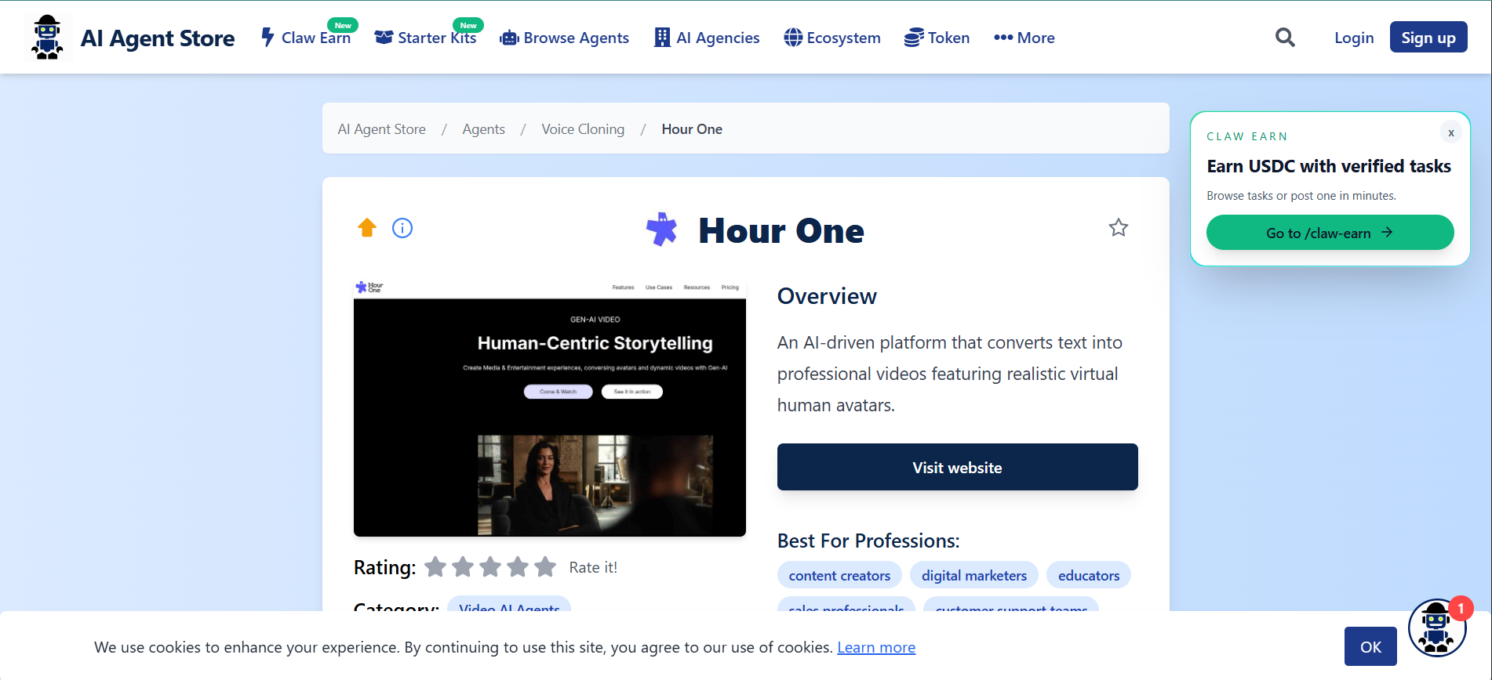
Task: Rate four stars
Action: (x=518, y=566)
